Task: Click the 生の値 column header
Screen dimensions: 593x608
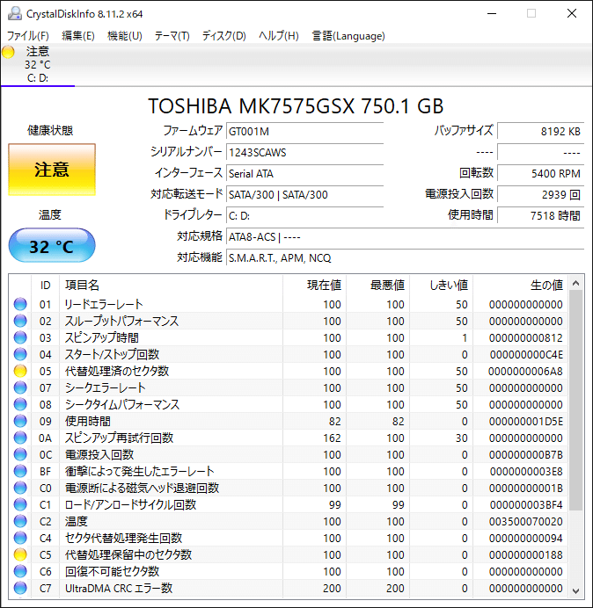Action: (x=520, y=286)
